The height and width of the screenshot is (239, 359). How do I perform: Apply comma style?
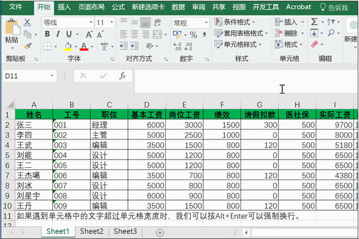click(204, 35)
